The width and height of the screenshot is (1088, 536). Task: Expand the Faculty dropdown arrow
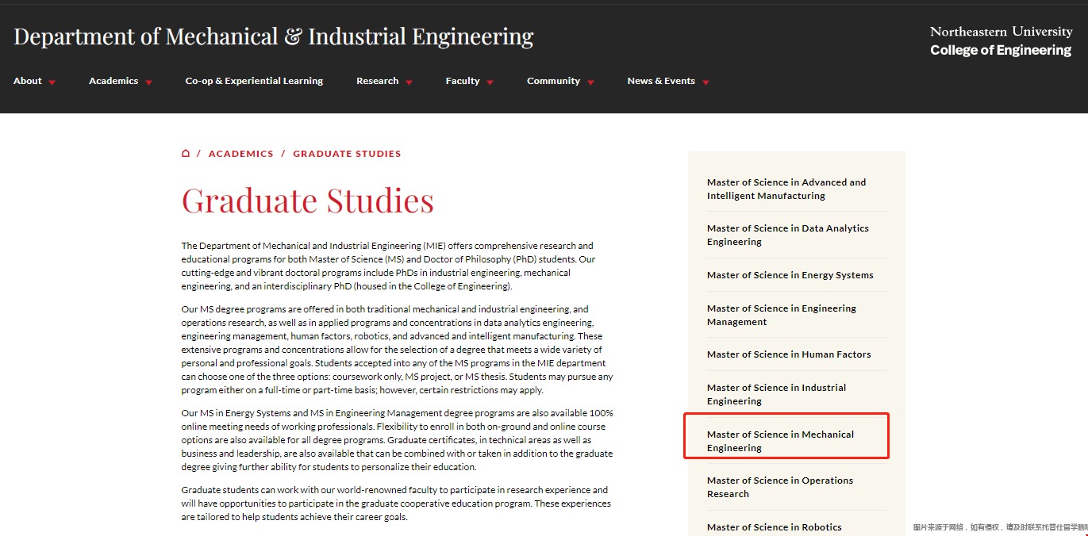click(x=490, y=82)
